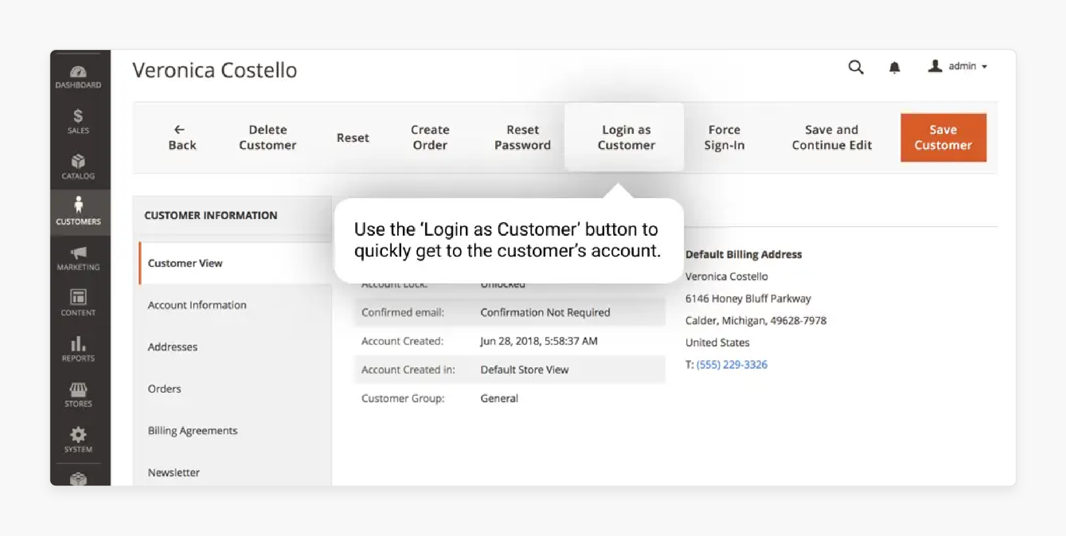Viewport: 1066px width, 536px height.
Task: Click Reset Password button
Action: pos(523,137)
